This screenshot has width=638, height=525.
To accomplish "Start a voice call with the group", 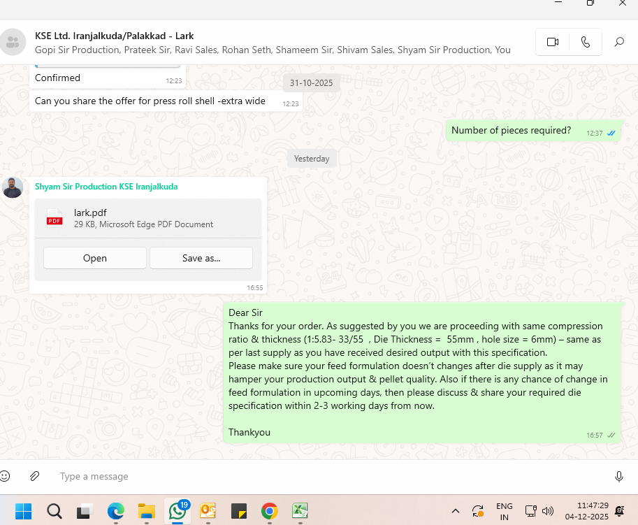I will (585, 42).
